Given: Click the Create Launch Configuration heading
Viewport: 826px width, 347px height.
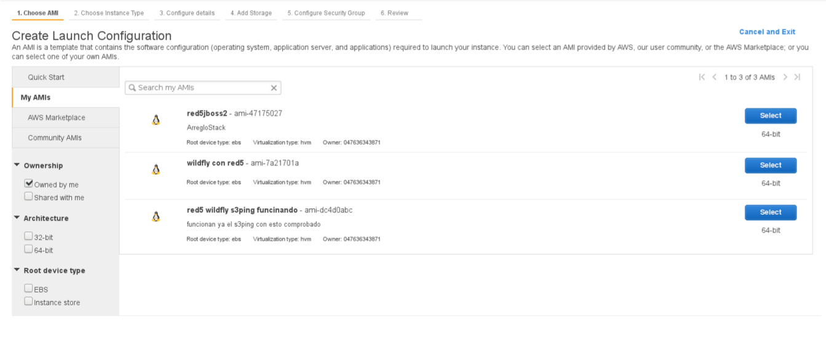Looking at the screenshot, I should [x=92, y=36].
